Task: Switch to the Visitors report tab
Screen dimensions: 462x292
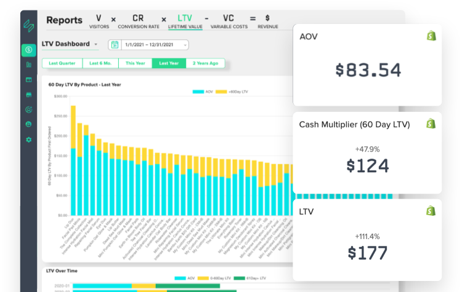Action: click(x=99, y=22)
